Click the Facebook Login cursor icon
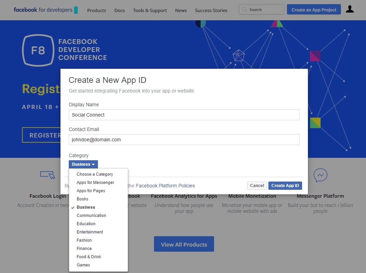Viewport: 366px width, 273px height. pos(48,175)
